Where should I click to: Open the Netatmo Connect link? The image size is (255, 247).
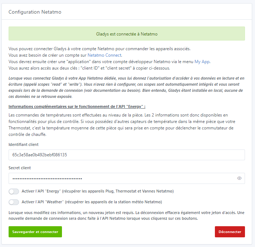tap(105, 55)
